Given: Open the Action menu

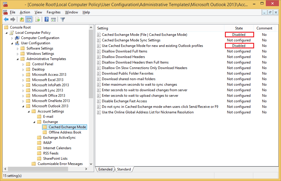Looking at the screenshot, I should [25, 12].
